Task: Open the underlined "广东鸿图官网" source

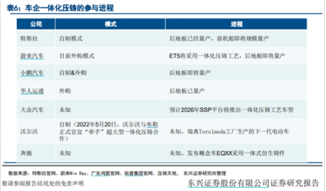Action: coord(105,173)
